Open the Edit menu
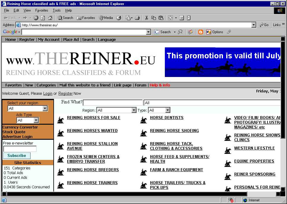The image size is (287, 204). pyautogui.click(x=16, y=10)
